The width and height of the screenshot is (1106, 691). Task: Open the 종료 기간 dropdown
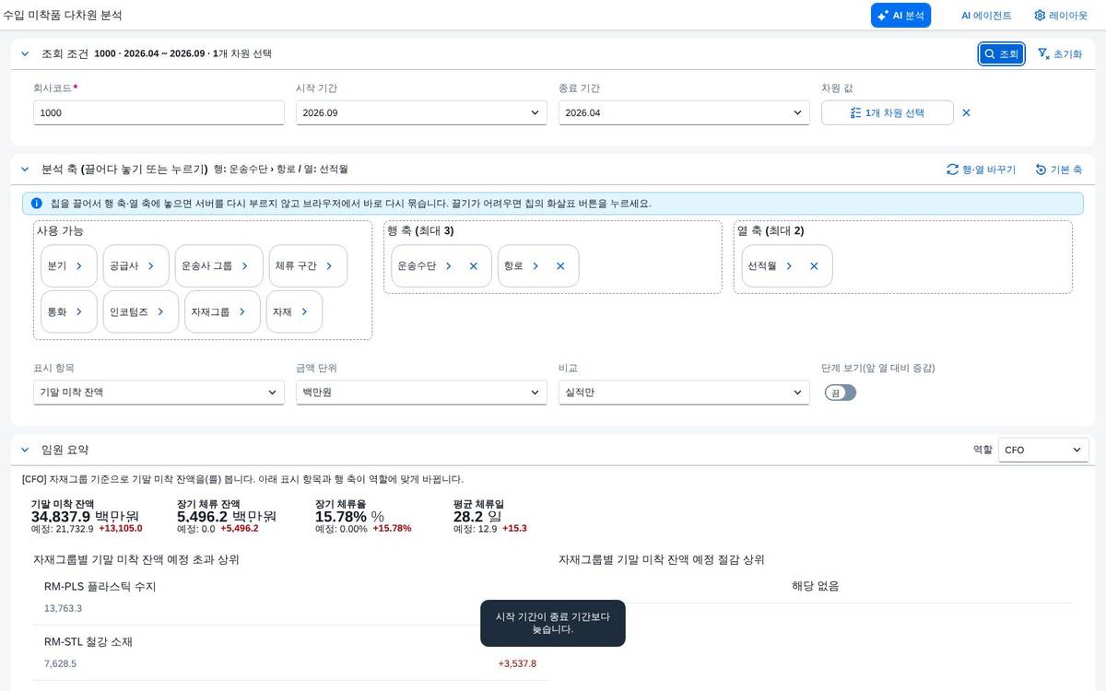[684, 112]
